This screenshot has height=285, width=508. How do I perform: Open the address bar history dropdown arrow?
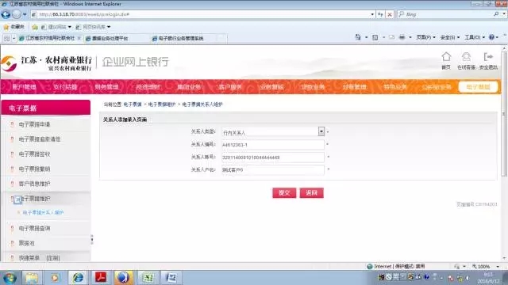point(372,14)
